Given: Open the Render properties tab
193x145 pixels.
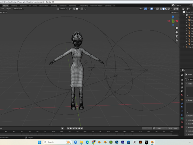Looking at the screenshot, I should point(182,80).
